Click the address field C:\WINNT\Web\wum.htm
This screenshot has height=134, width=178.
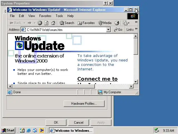point(66,30)
